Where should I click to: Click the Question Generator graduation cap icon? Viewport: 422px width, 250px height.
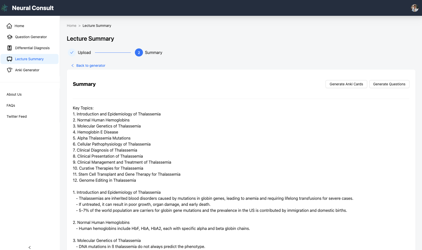(10, 37)
